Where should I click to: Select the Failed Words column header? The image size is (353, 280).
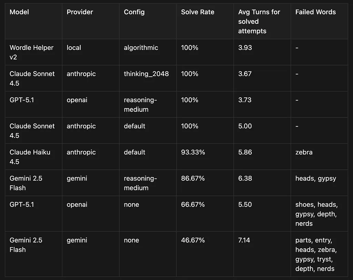pos(315,12)
